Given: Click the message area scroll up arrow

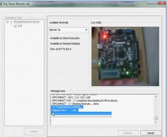Looking at the screenshot, I should point(156,97).
